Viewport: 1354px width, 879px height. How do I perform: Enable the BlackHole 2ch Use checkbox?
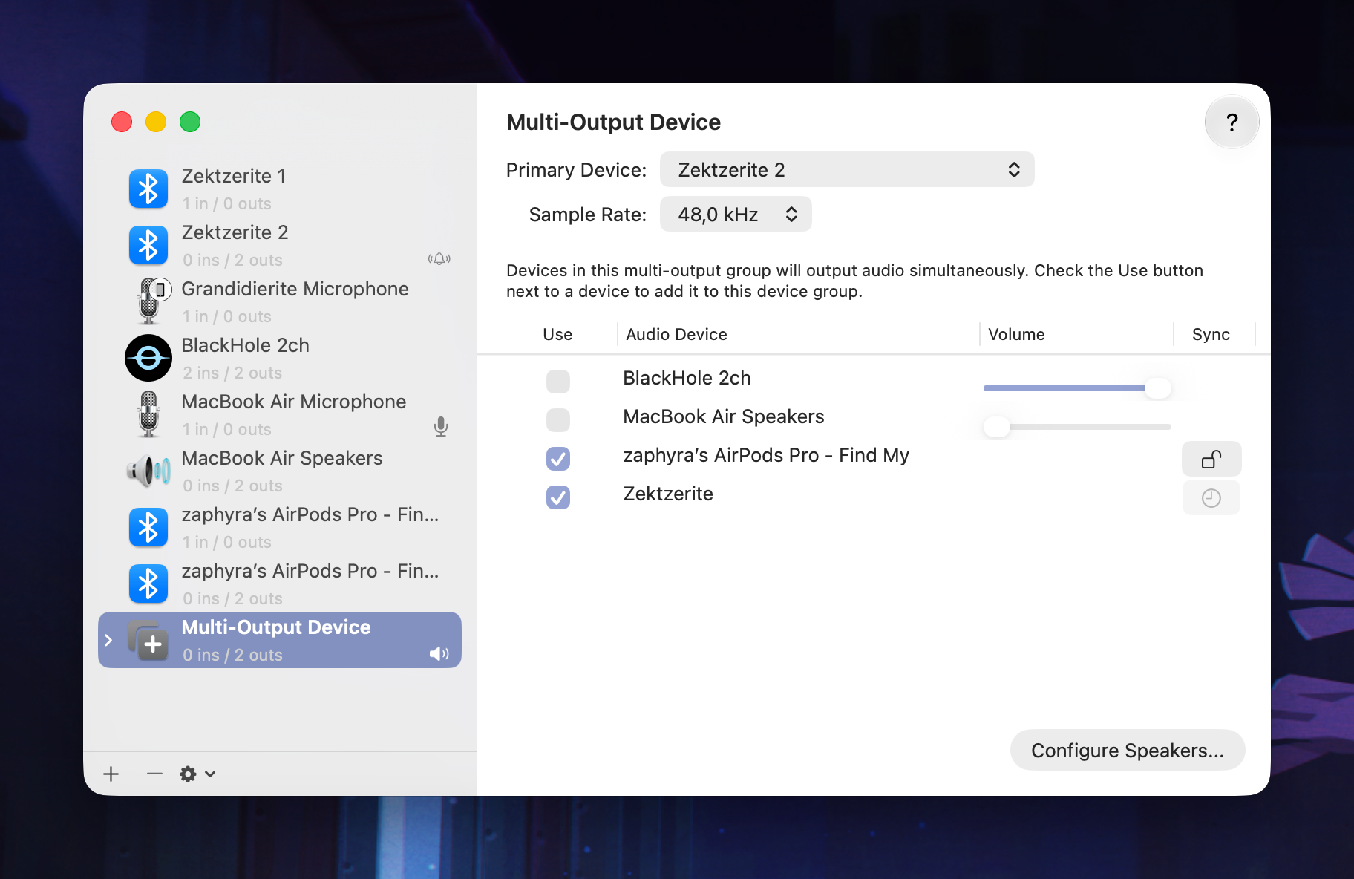(x=558, y=382)
